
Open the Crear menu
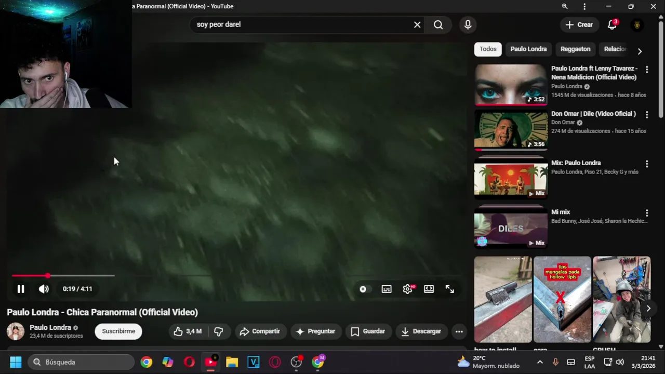[x=579, y=24]
